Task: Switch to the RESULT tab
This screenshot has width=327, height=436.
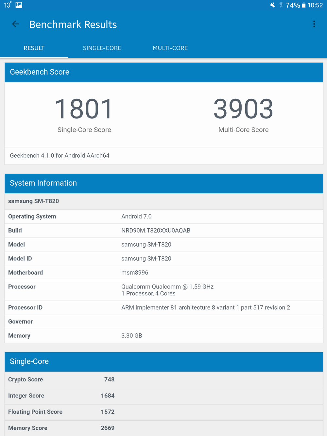Action: pos(34,48)
